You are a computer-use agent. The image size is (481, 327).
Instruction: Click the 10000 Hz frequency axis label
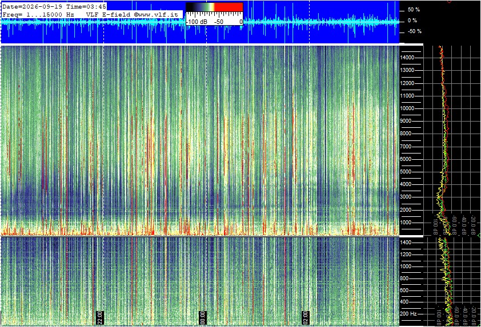tap(407, 108)
